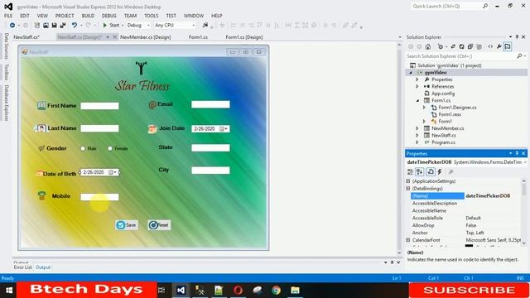
Task: Toggle auto-hide pin on Solution Explorer panel
Action: [517, 36]
